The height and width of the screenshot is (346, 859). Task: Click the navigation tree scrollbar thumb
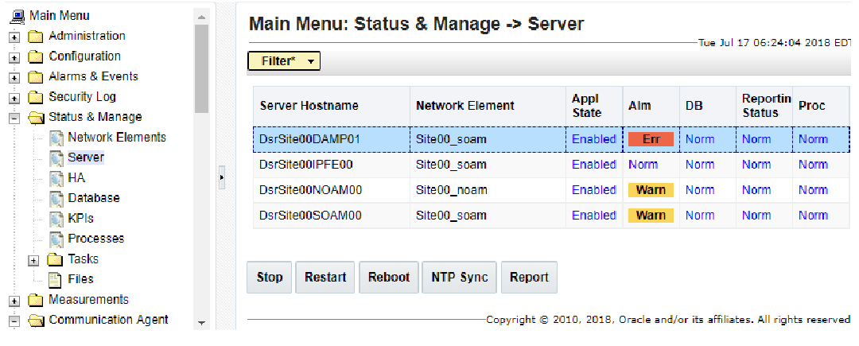(x=201, y=68)
